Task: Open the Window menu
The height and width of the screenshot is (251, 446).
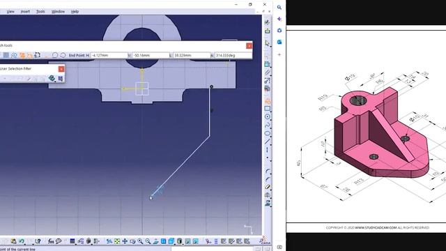Action: coord(58,12)
